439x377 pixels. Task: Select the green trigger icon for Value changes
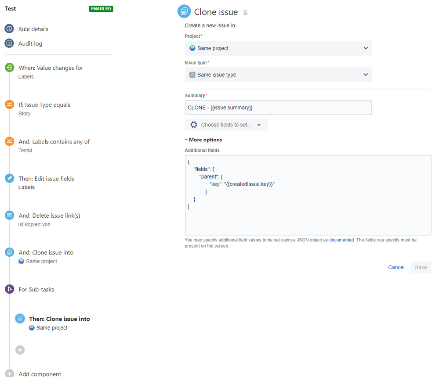pos(10,68)
